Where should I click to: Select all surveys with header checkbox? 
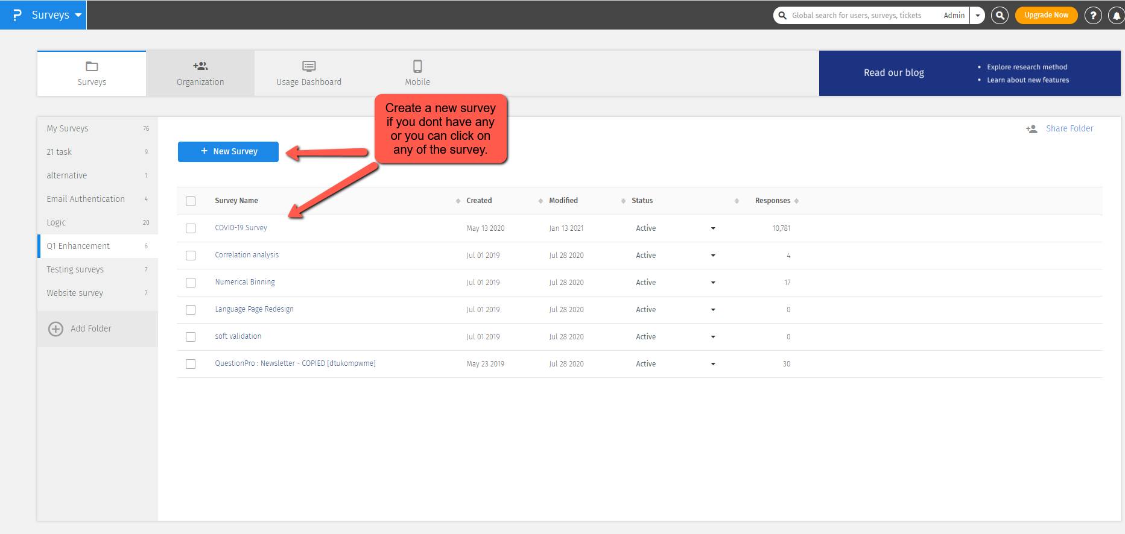(x=191, y=201)
